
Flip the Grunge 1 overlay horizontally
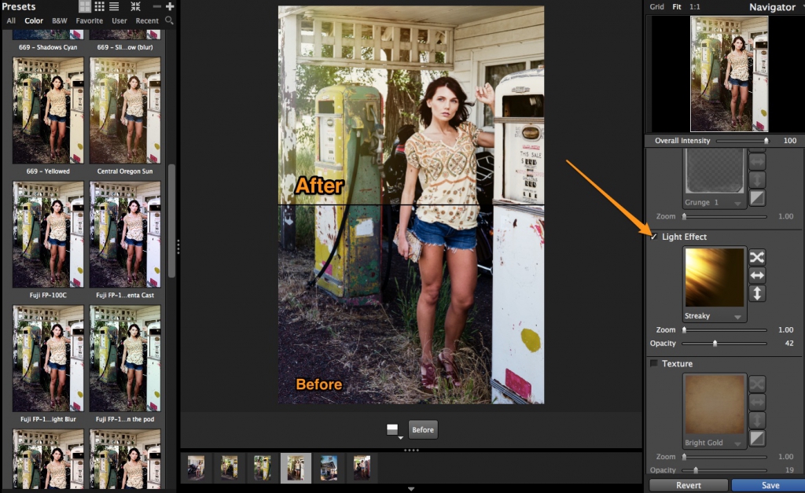[x=757, y=161]
